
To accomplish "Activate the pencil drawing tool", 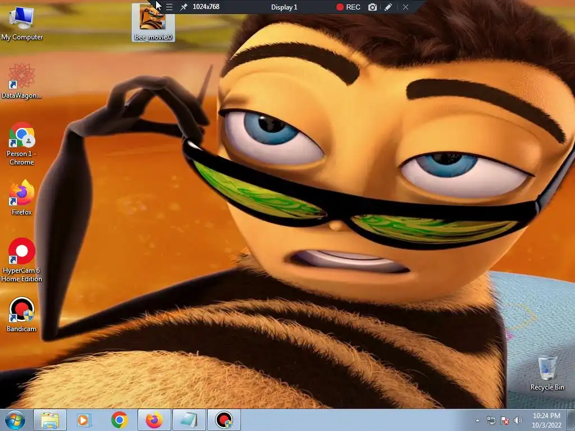I will 389,7.
